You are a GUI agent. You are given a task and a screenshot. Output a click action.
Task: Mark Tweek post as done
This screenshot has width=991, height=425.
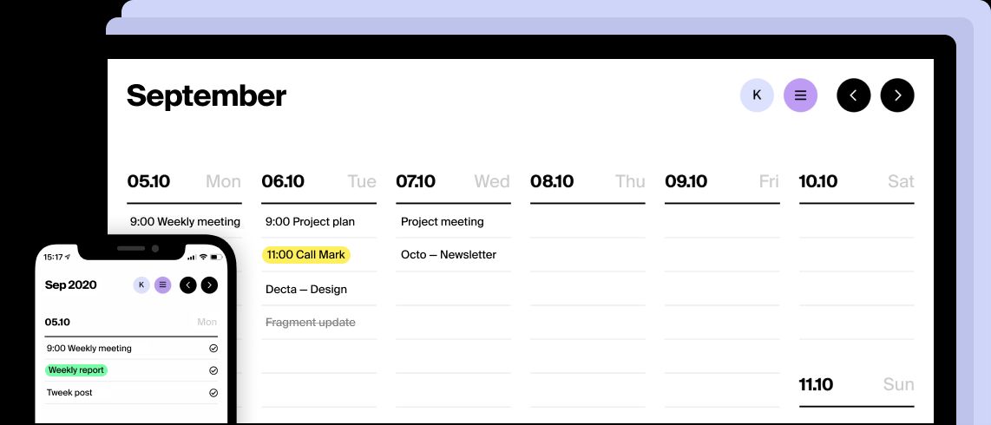click(213, 393)
